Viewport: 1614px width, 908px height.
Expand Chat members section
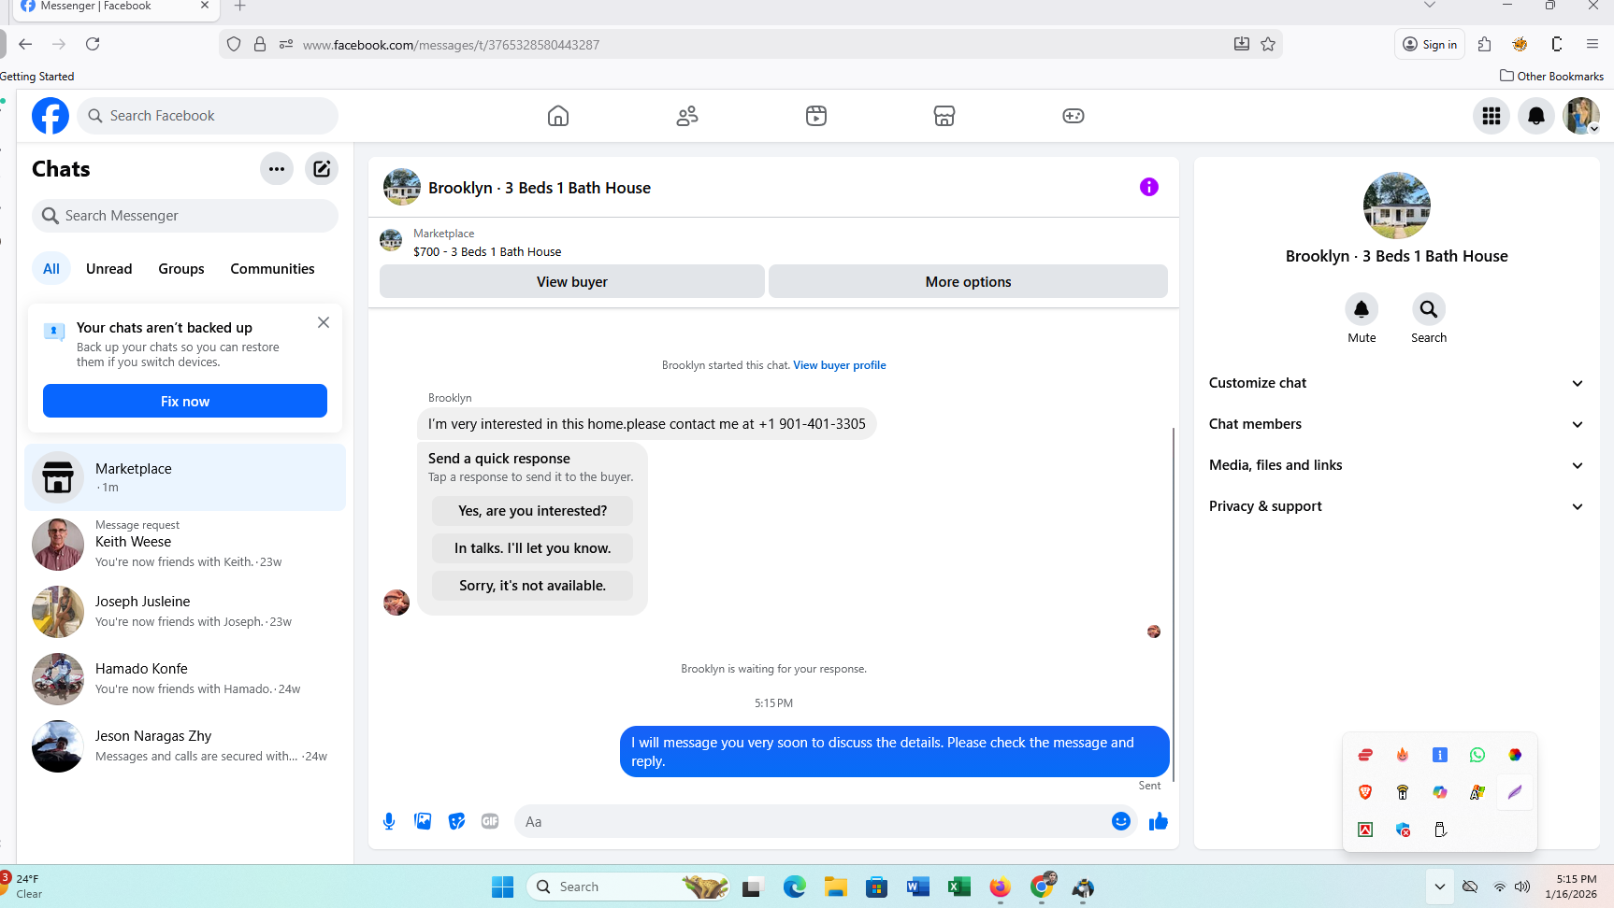[1396, 424]
